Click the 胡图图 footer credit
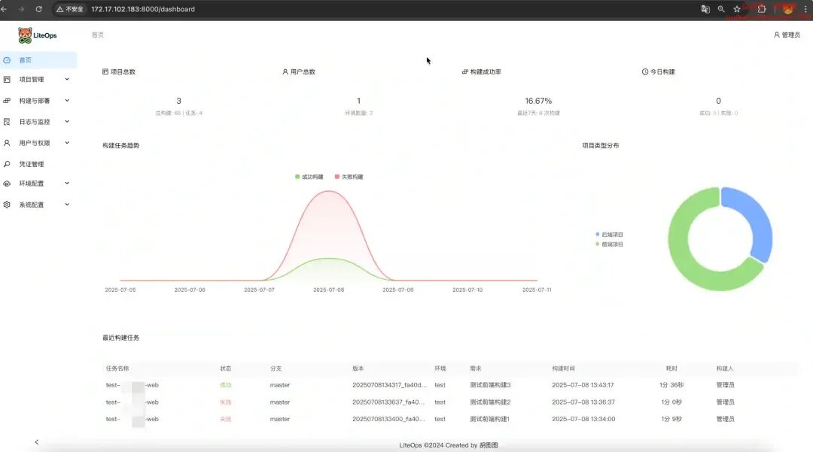813x452 pixels. [489, 445]
